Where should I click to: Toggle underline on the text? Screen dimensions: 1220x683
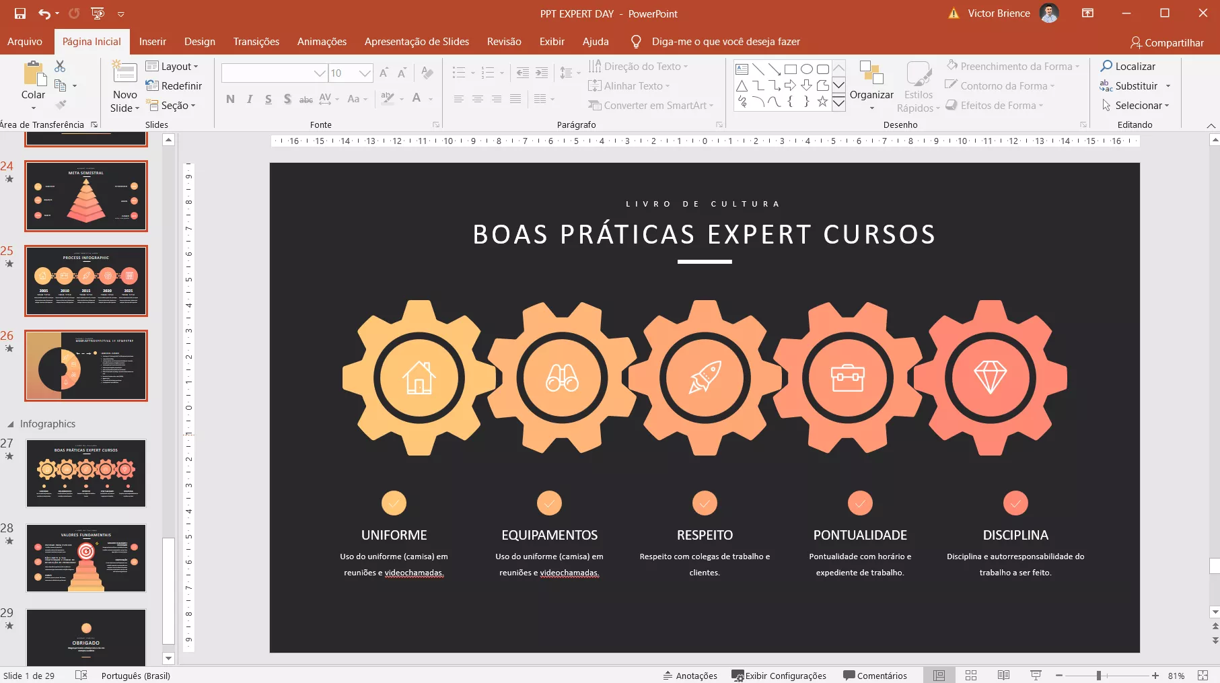click(268, 99)
